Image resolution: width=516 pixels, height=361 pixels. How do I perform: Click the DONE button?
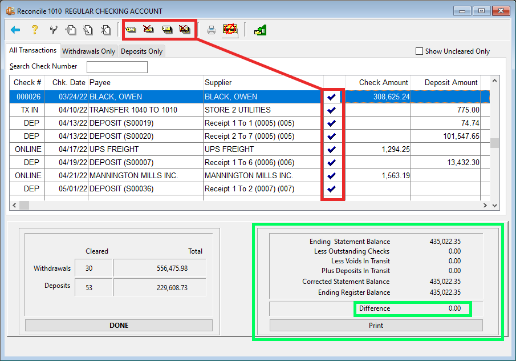[119, 326]
